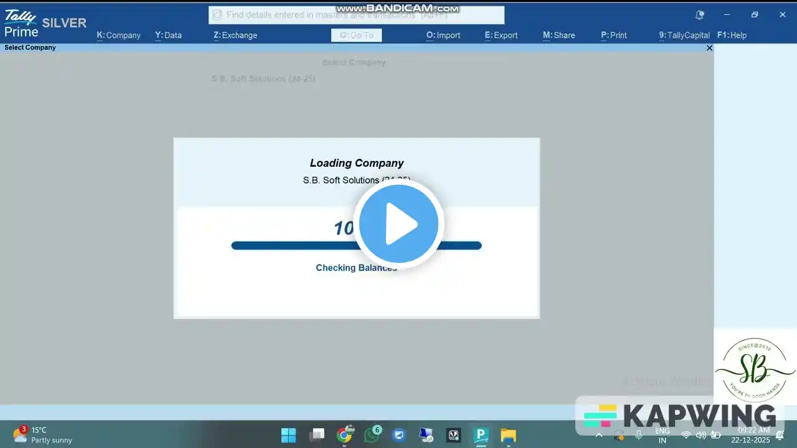The width and height of the screenshot is (797, 448).
Task: Open the Z: Exchange menu
Action: [x=235, y=35]
